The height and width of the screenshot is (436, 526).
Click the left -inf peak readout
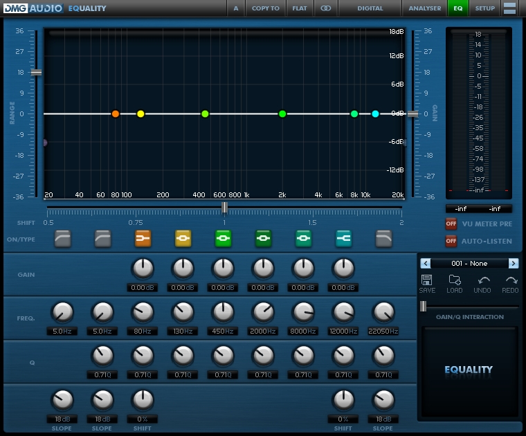click(x=461, y=209)
